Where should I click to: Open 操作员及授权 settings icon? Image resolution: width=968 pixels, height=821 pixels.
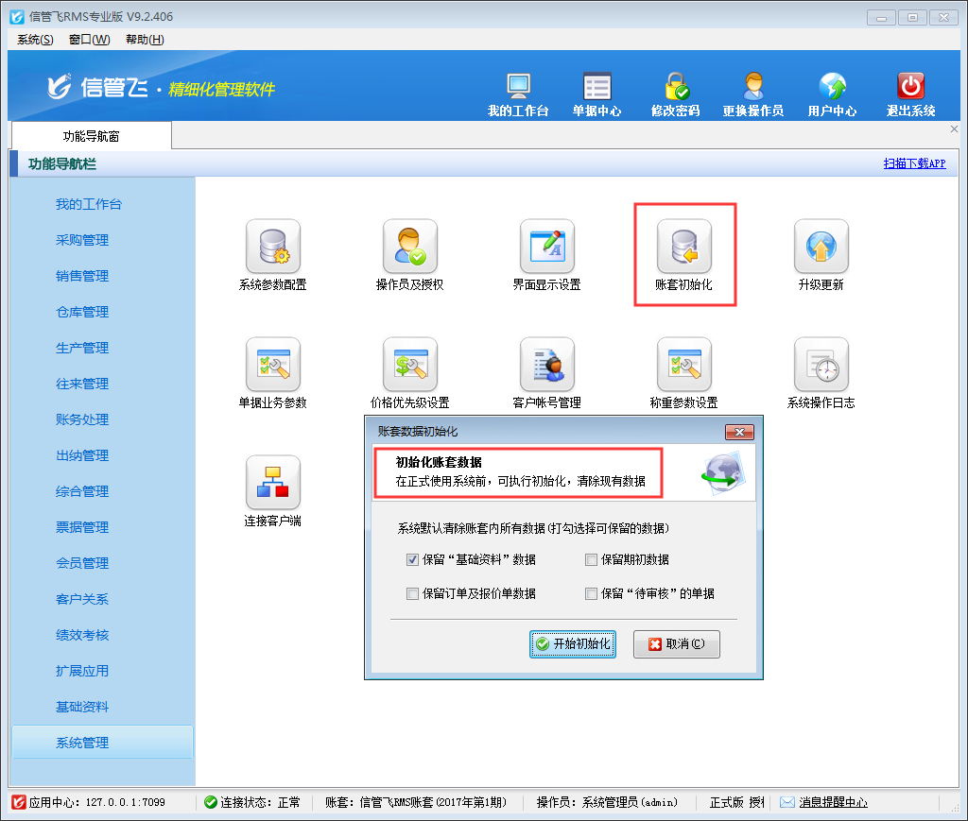coord(409,248)
